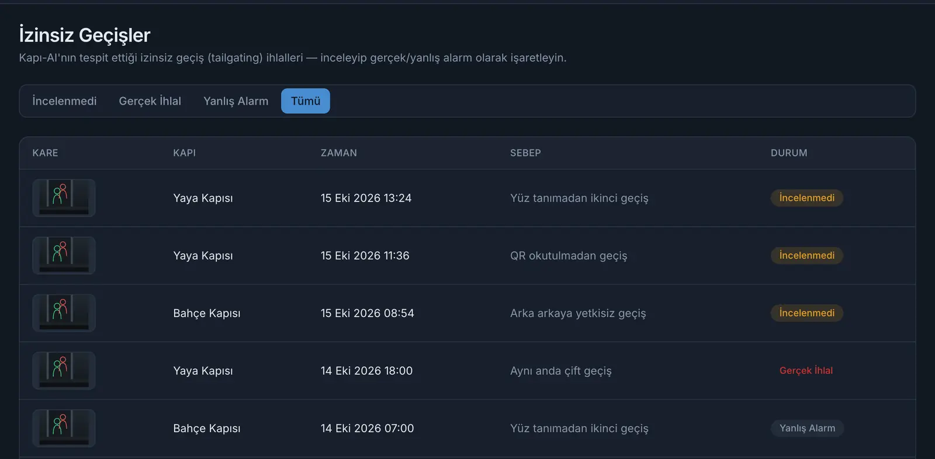Click the Gerçek İhlal status badge
Screen dimensions: 935x459
(x=806, y=370)
